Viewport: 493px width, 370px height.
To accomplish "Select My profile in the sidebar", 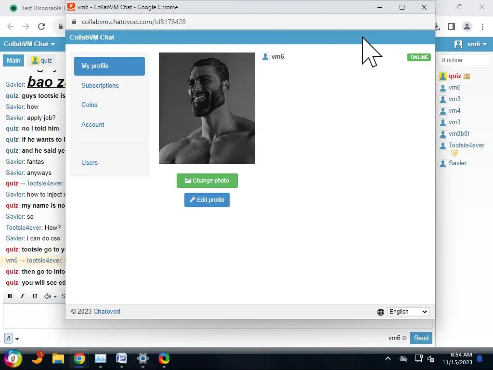I will pyautogui.click(x=109, y=66).
